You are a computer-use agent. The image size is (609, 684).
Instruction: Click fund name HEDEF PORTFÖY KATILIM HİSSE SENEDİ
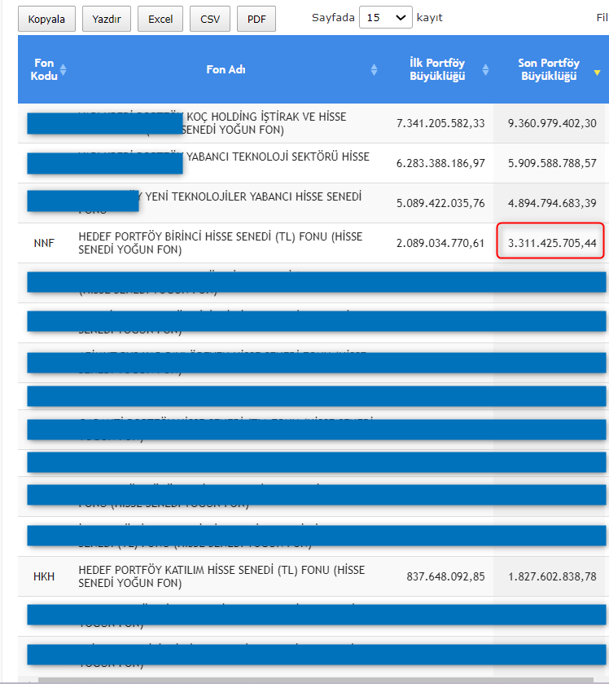pyautogui.click(x=221, y=576)
